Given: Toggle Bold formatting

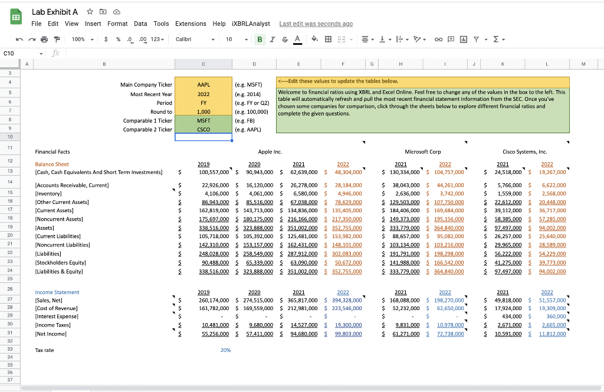Looking at the screenshot, I should tap(260, 39).
